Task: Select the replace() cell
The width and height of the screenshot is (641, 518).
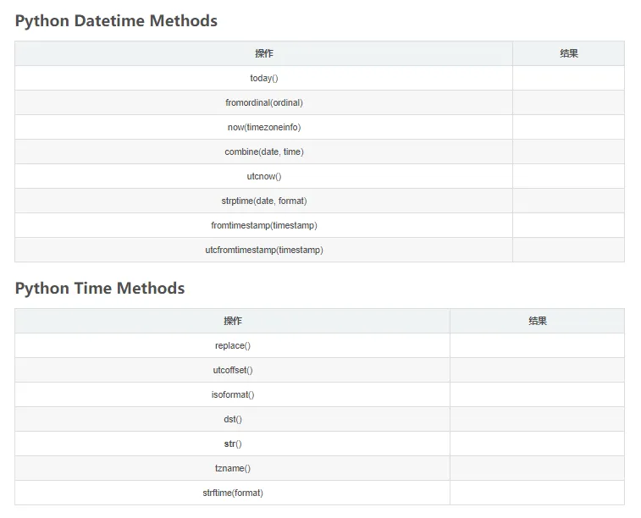Action: click(233, 345)
